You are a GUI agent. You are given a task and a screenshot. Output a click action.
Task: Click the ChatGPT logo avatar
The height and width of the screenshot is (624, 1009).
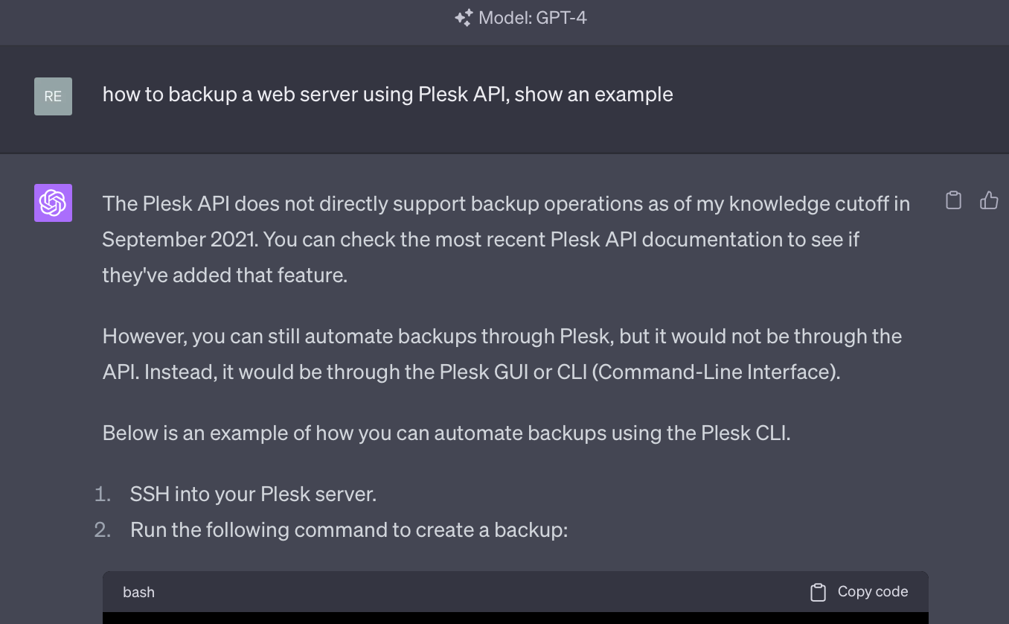click(x=53, y=203)
